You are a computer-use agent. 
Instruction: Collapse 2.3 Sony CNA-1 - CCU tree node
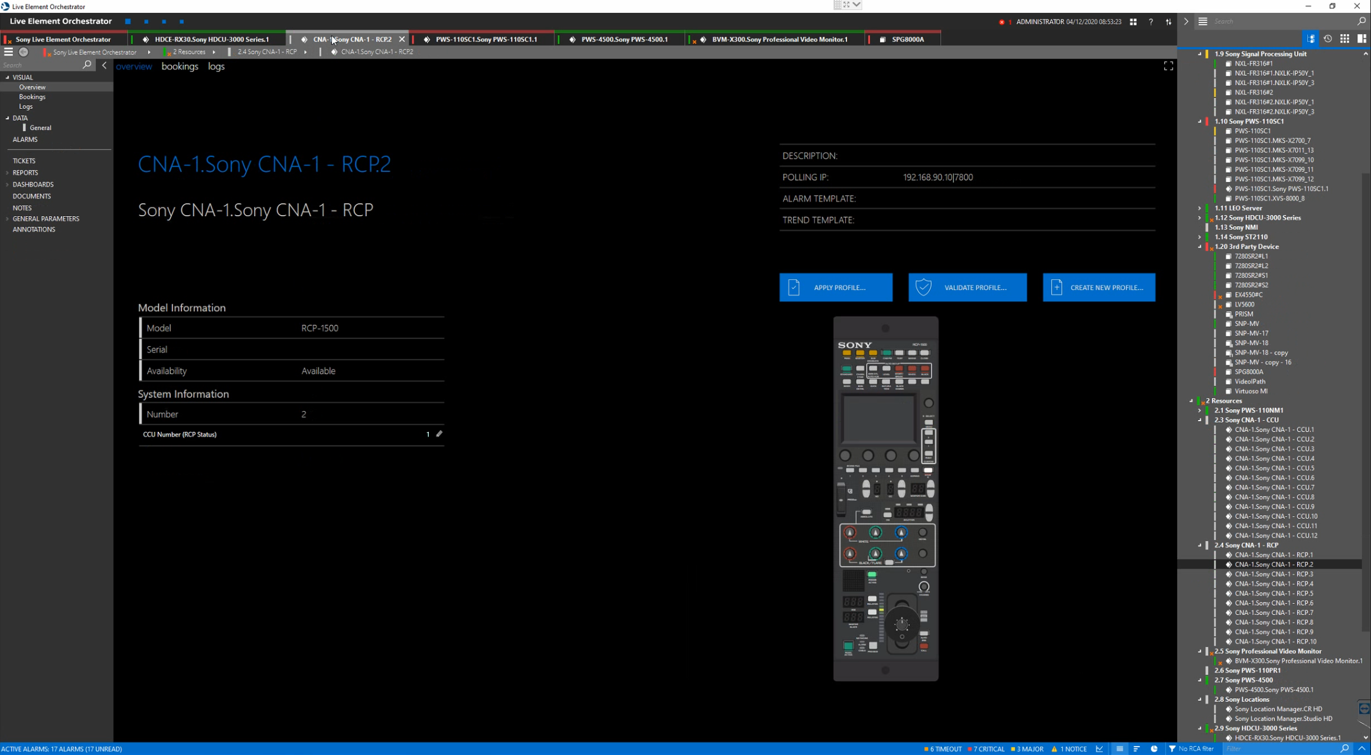coord(1200,420)
